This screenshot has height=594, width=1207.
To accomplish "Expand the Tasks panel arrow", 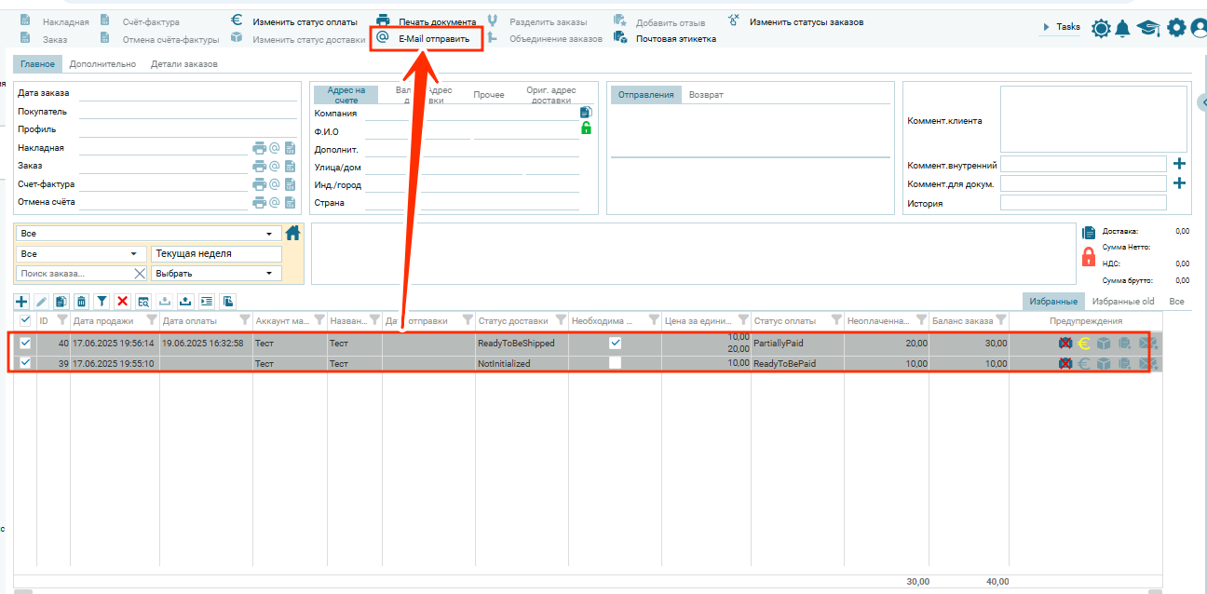I will pos(1047,28).
